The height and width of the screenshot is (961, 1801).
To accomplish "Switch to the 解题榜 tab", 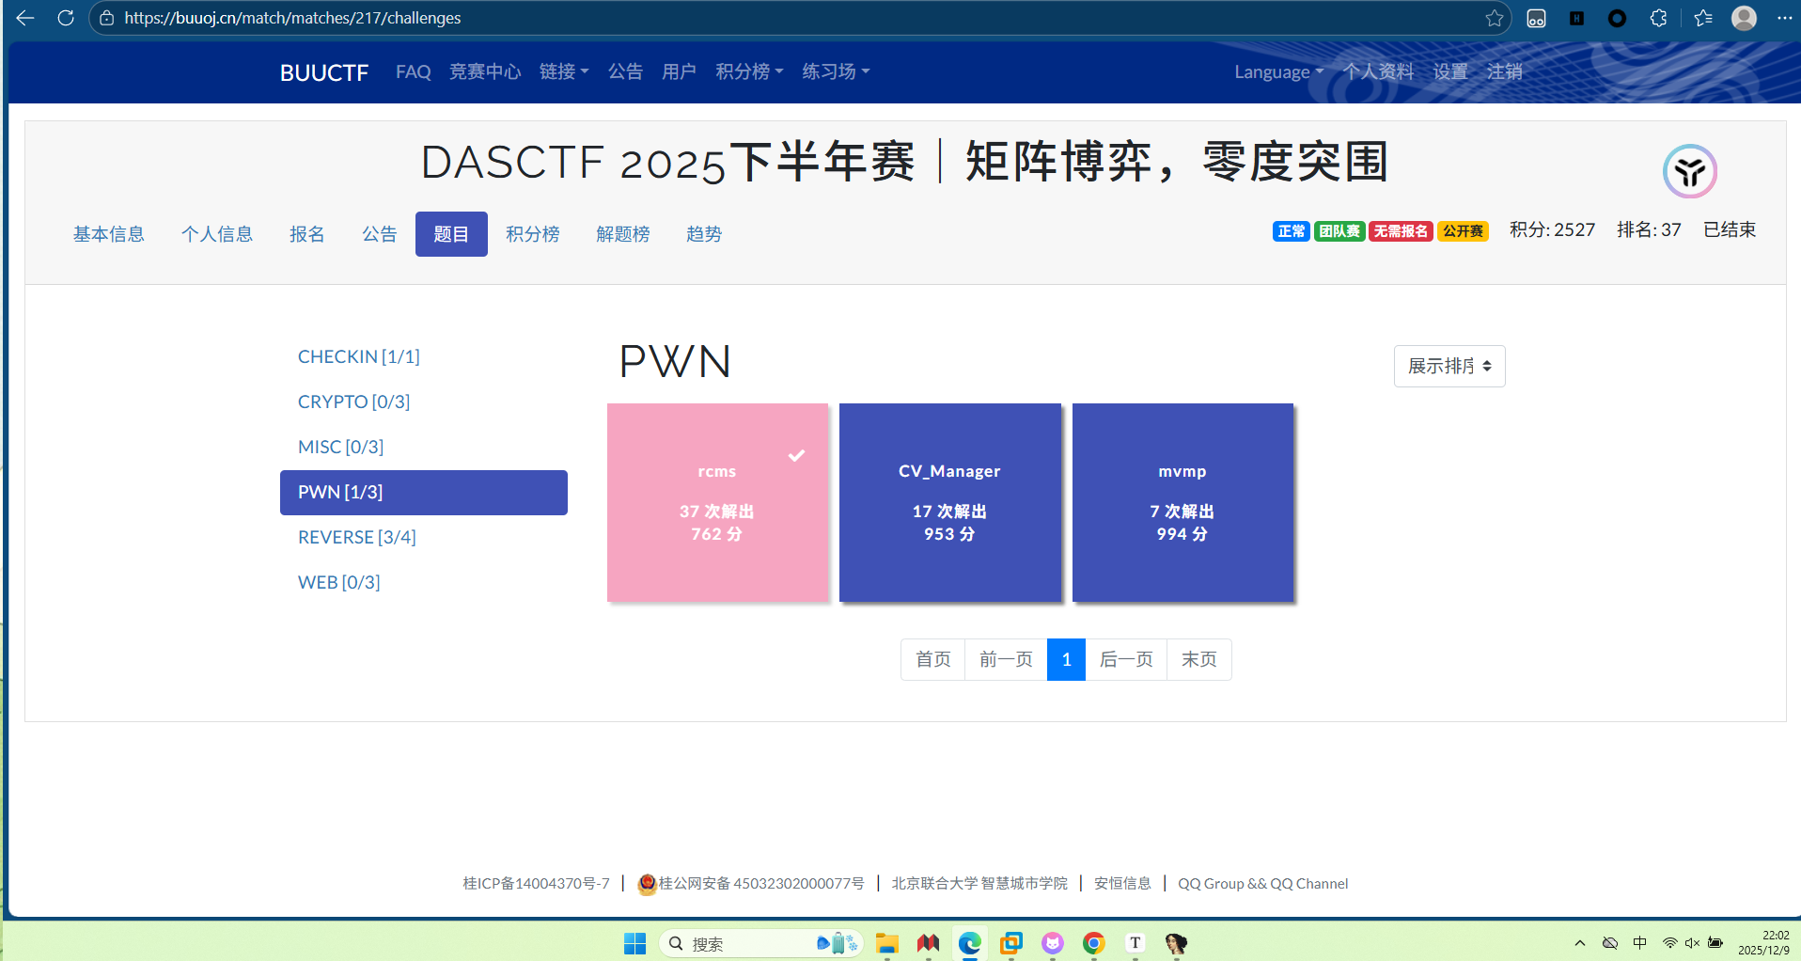I will (x=622, y=234).
